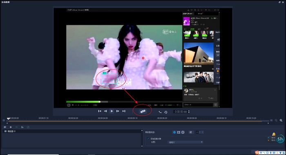Step forward one frame

(118, 111)
